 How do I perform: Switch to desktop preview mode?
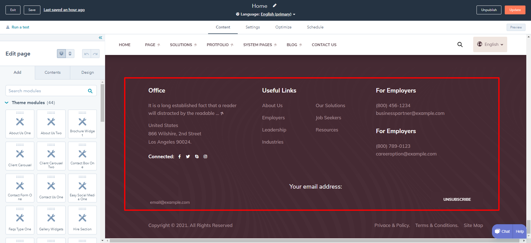pyautogui.click(x=61, y=54)
